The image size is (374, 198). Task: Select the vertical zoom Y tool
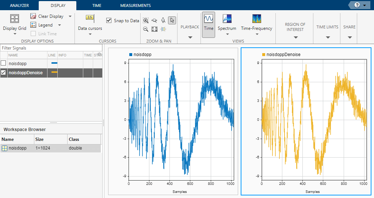pos(163,20)
